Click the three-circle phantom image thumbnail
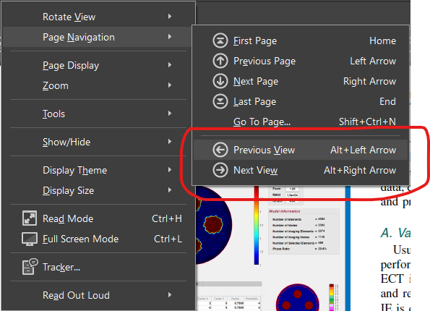 [297, 298]
